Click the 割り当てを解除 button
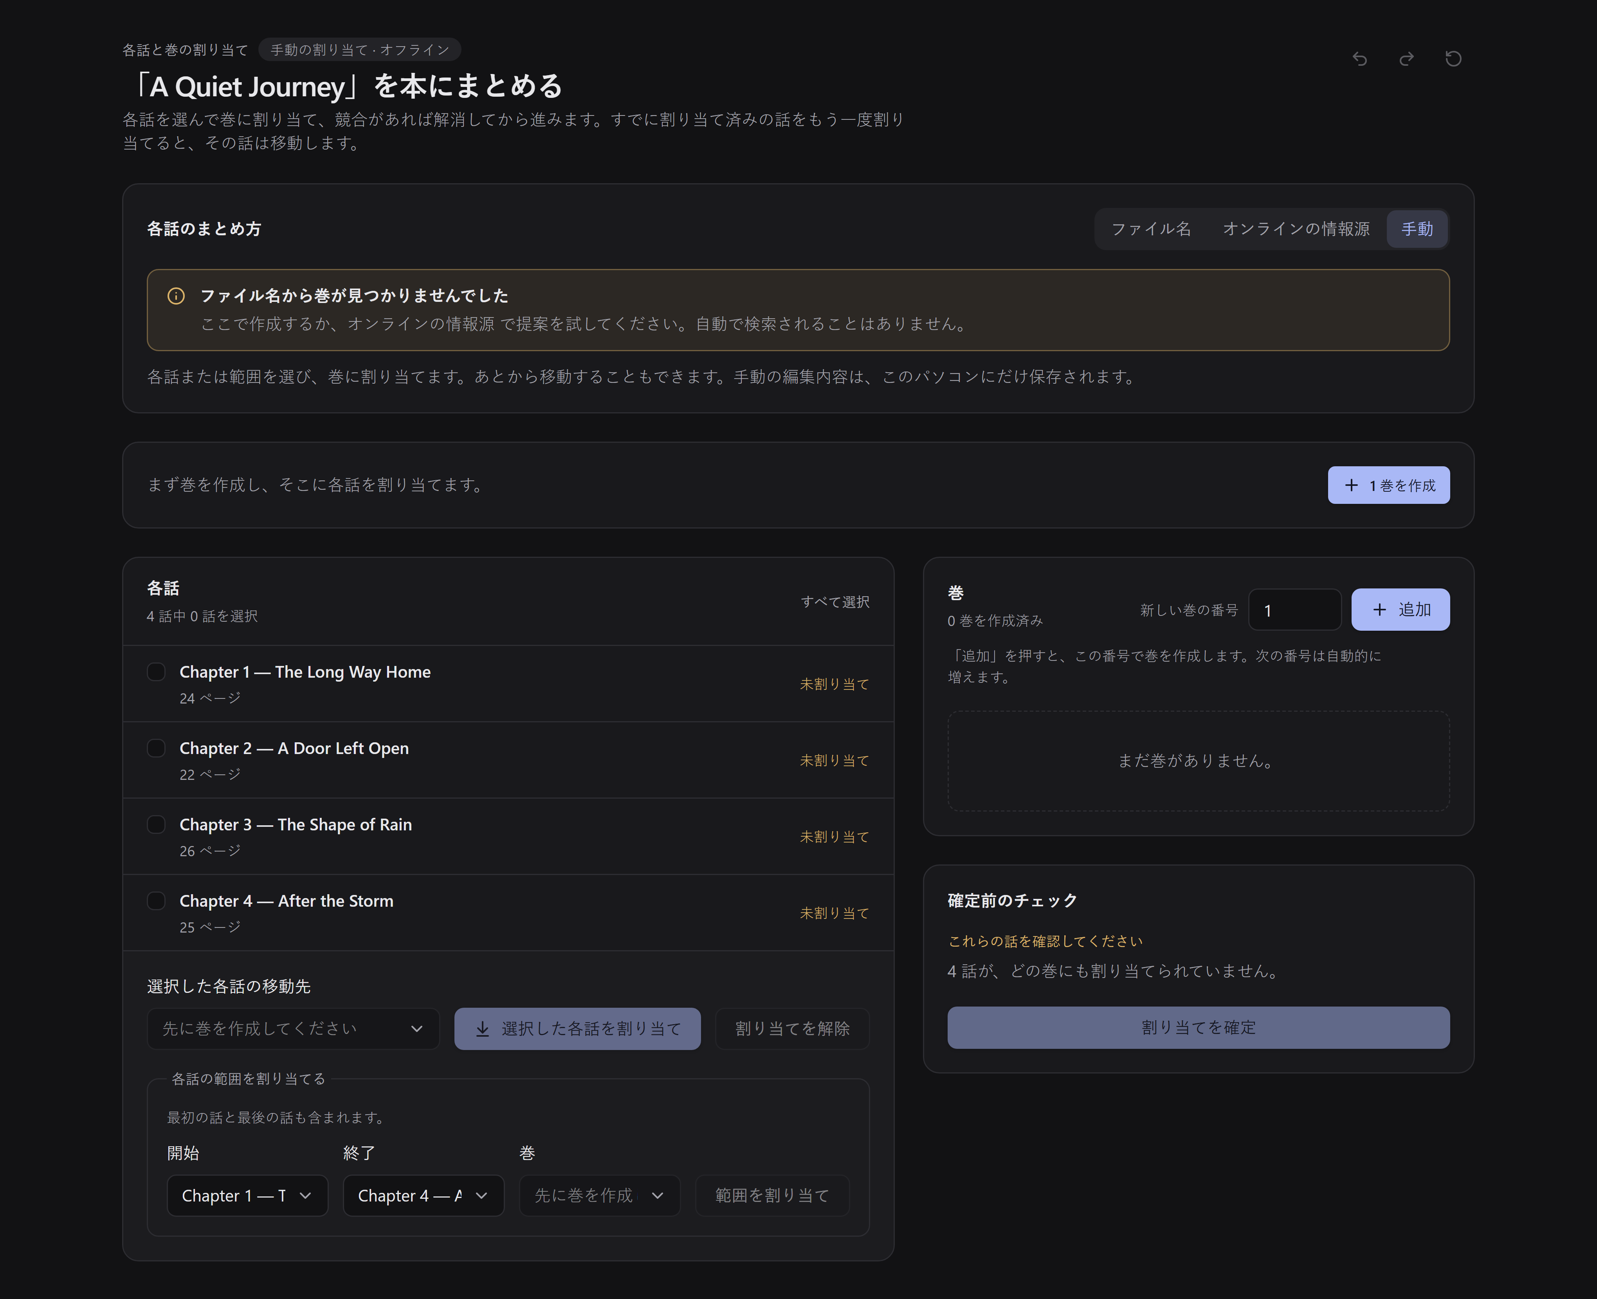Viewport: 1597px width, 1299px height. pos(792,1029)
